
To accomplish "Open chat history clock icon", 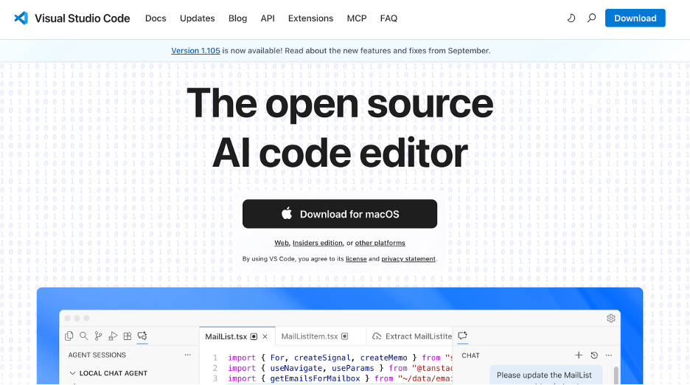I will click(x=594, y=355).
